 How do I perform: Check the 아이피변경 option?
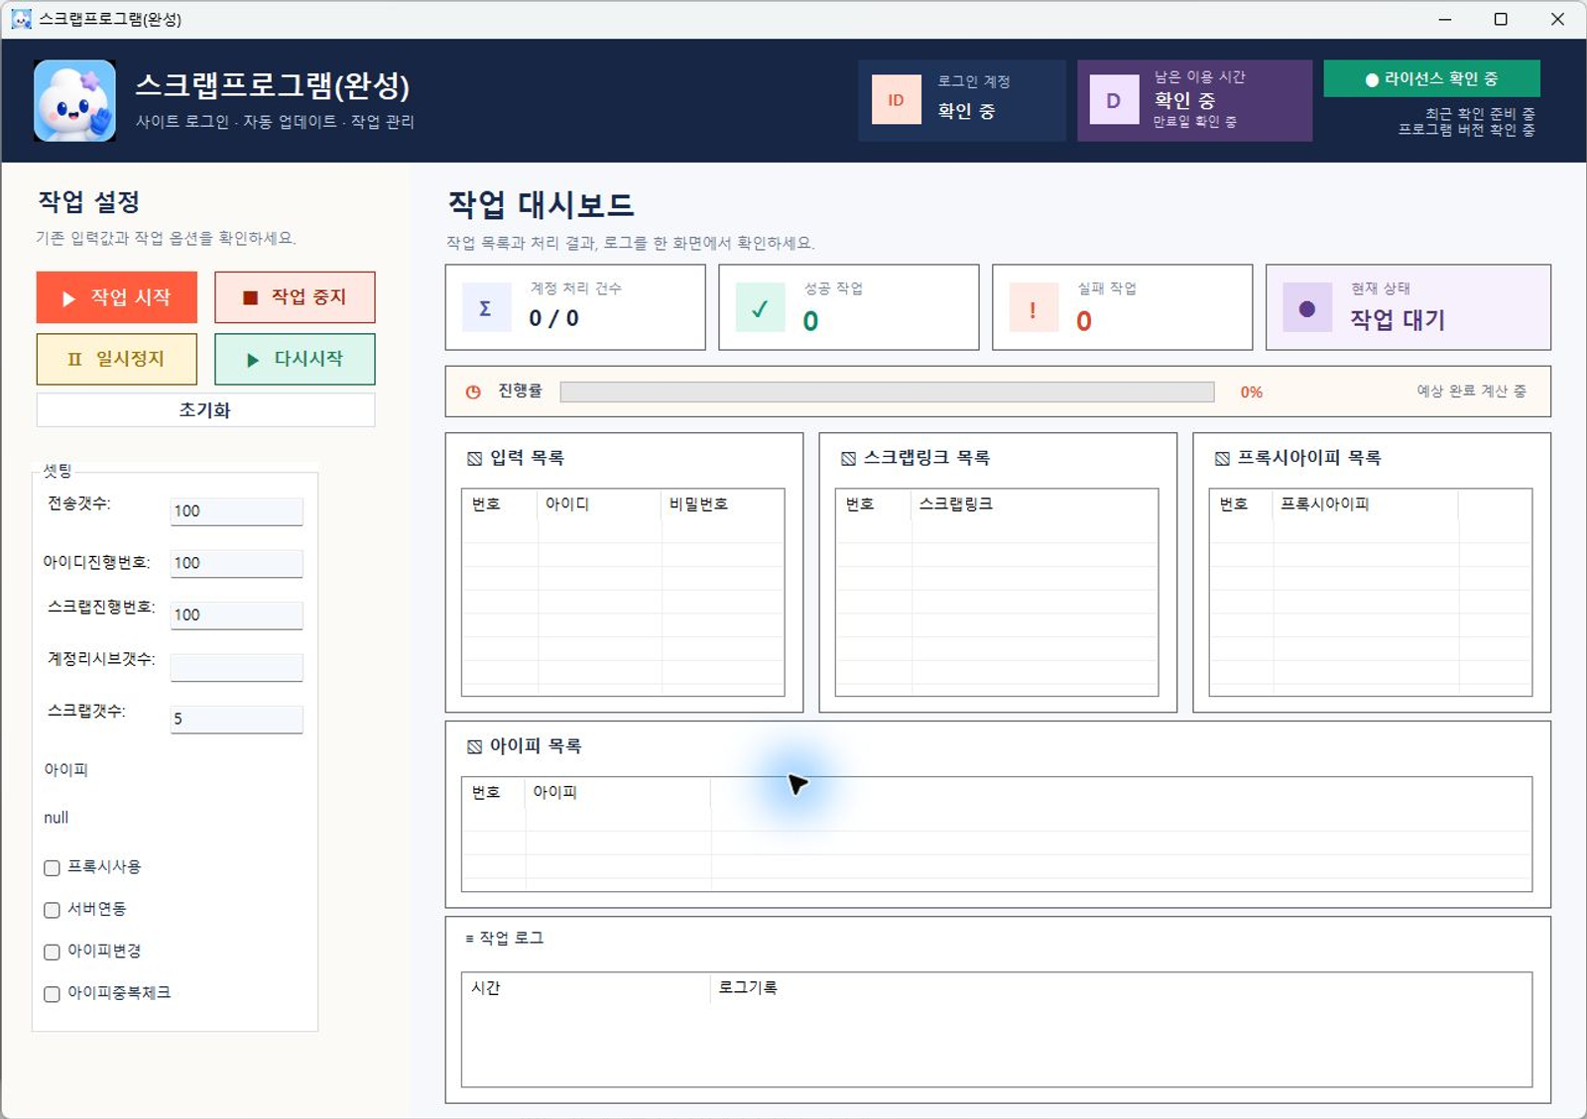tap(52, 952)
